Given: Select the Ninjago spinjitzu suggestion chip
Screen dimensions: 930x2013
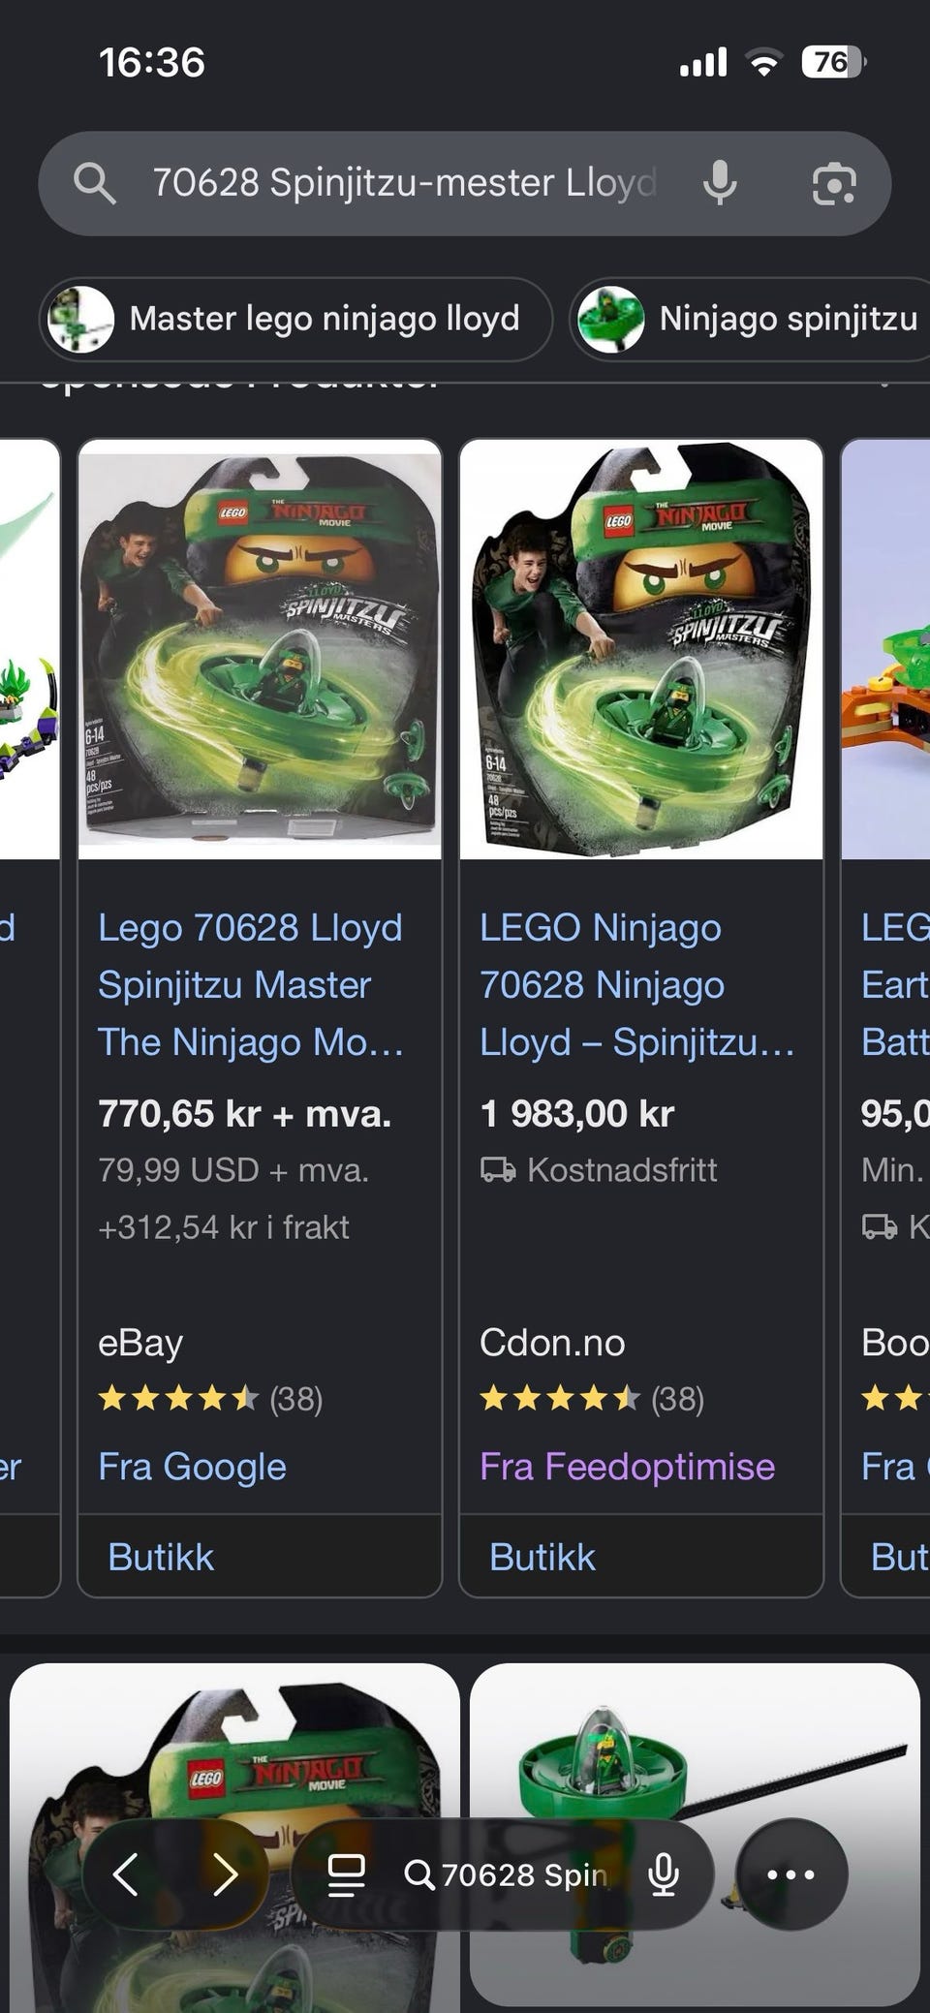Looking at the screenshot, I should pos(751,319).
